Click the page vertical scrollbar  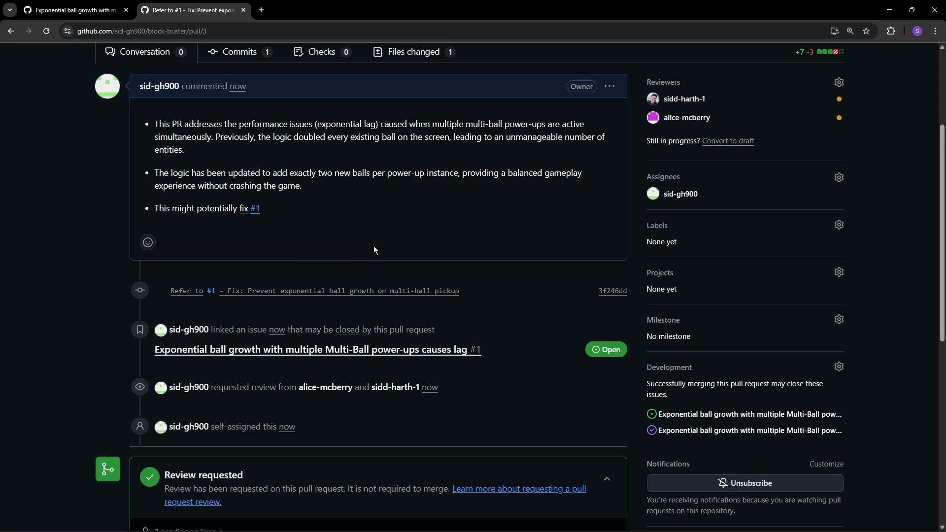point(942,233)
